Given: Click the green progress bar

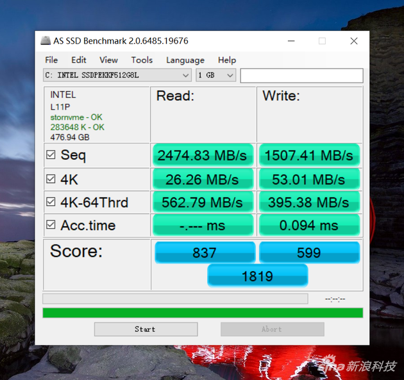Looking at the screenshot, I should 203,313.
